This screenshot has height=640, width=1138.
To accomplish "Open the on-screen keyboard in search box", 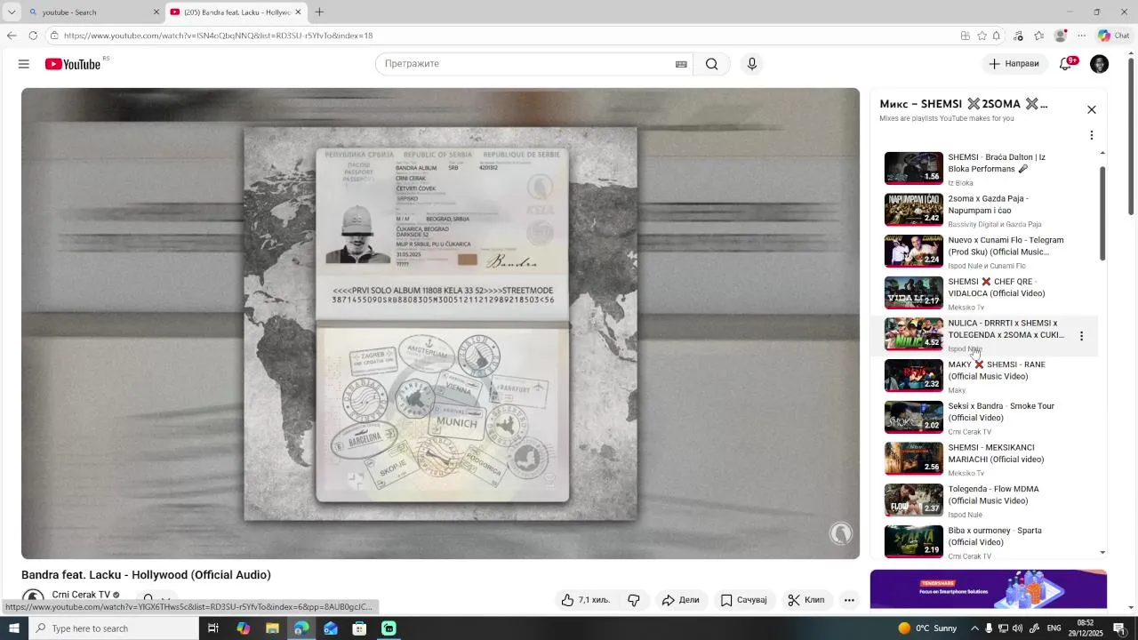I will (x=681, y=64).
